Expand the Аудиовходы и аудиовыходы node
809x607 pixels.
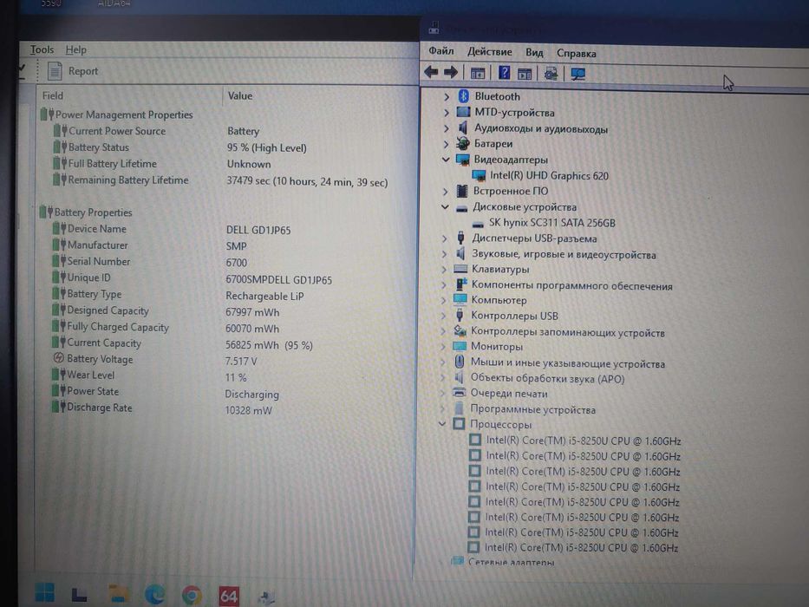447,128
